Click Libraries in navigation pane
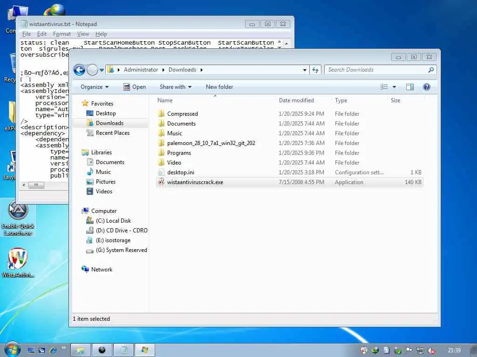The height and width of the screenshot is (357, 477). [x=101, y=152]
